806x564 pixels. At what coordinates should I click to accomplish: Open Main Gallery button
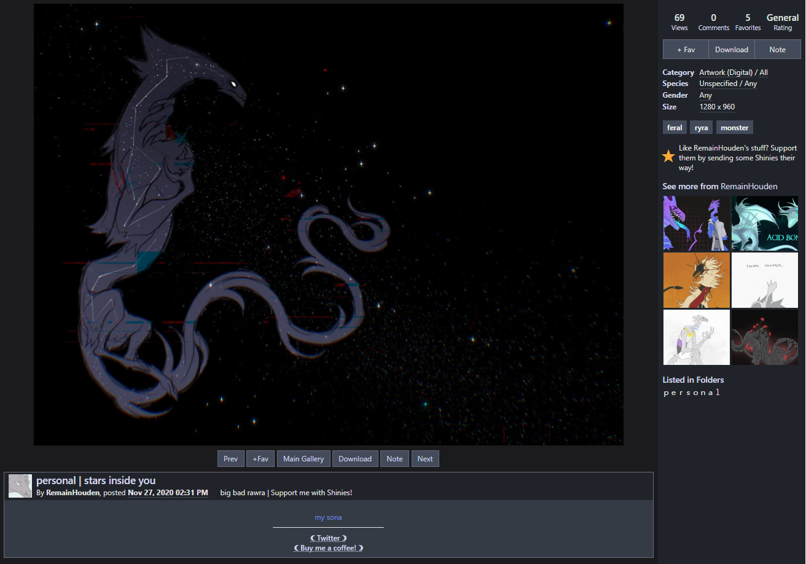[303, 459]
